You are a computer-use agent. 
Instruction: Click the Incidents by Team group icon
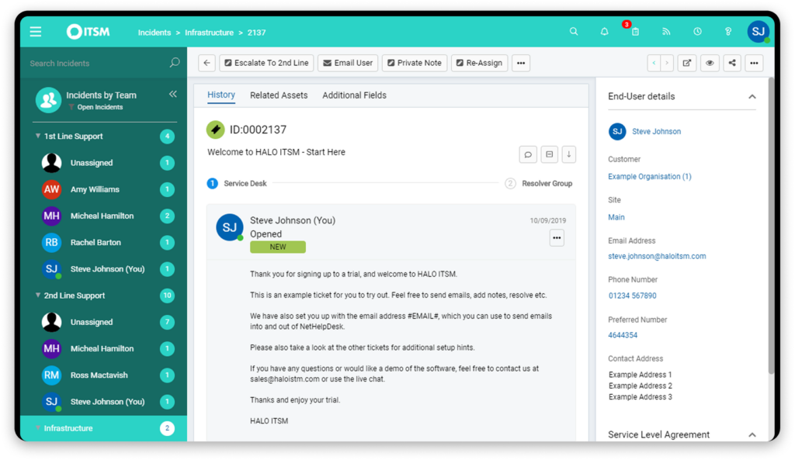coord(48,100)
